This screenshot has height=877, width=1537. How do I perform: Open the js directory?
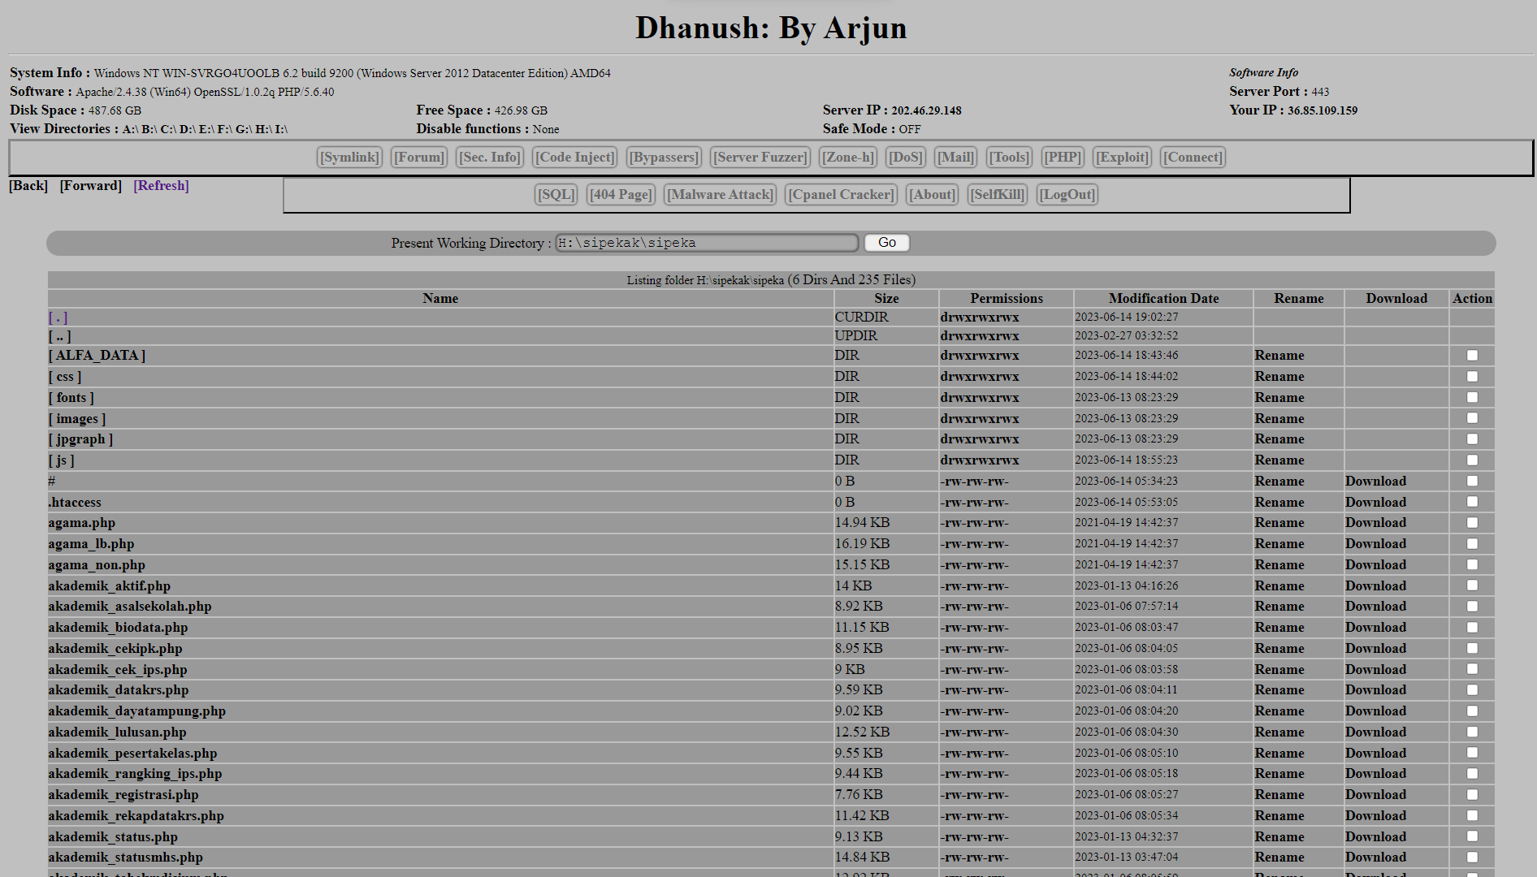tap(61, 460)
